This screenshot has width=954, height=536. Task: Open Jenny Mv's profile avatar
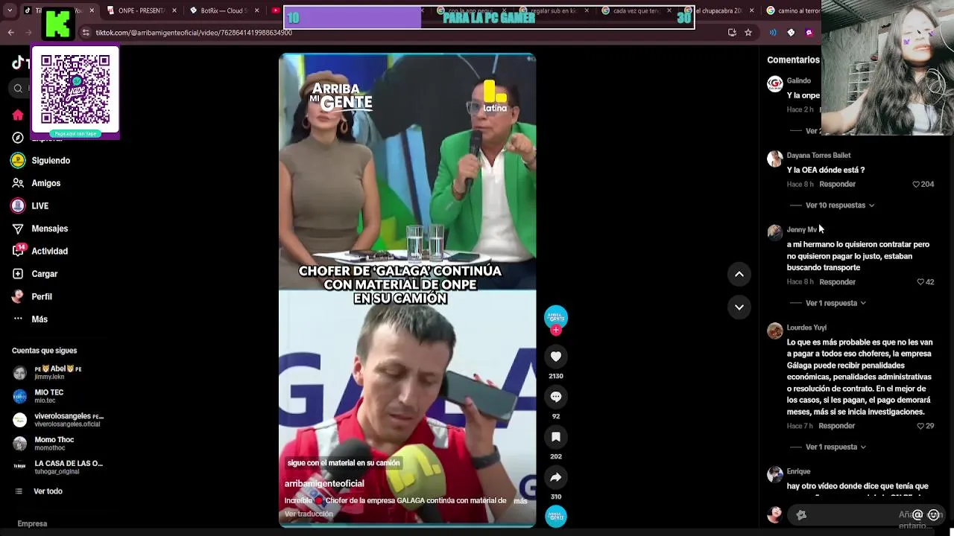pos(775,232)
